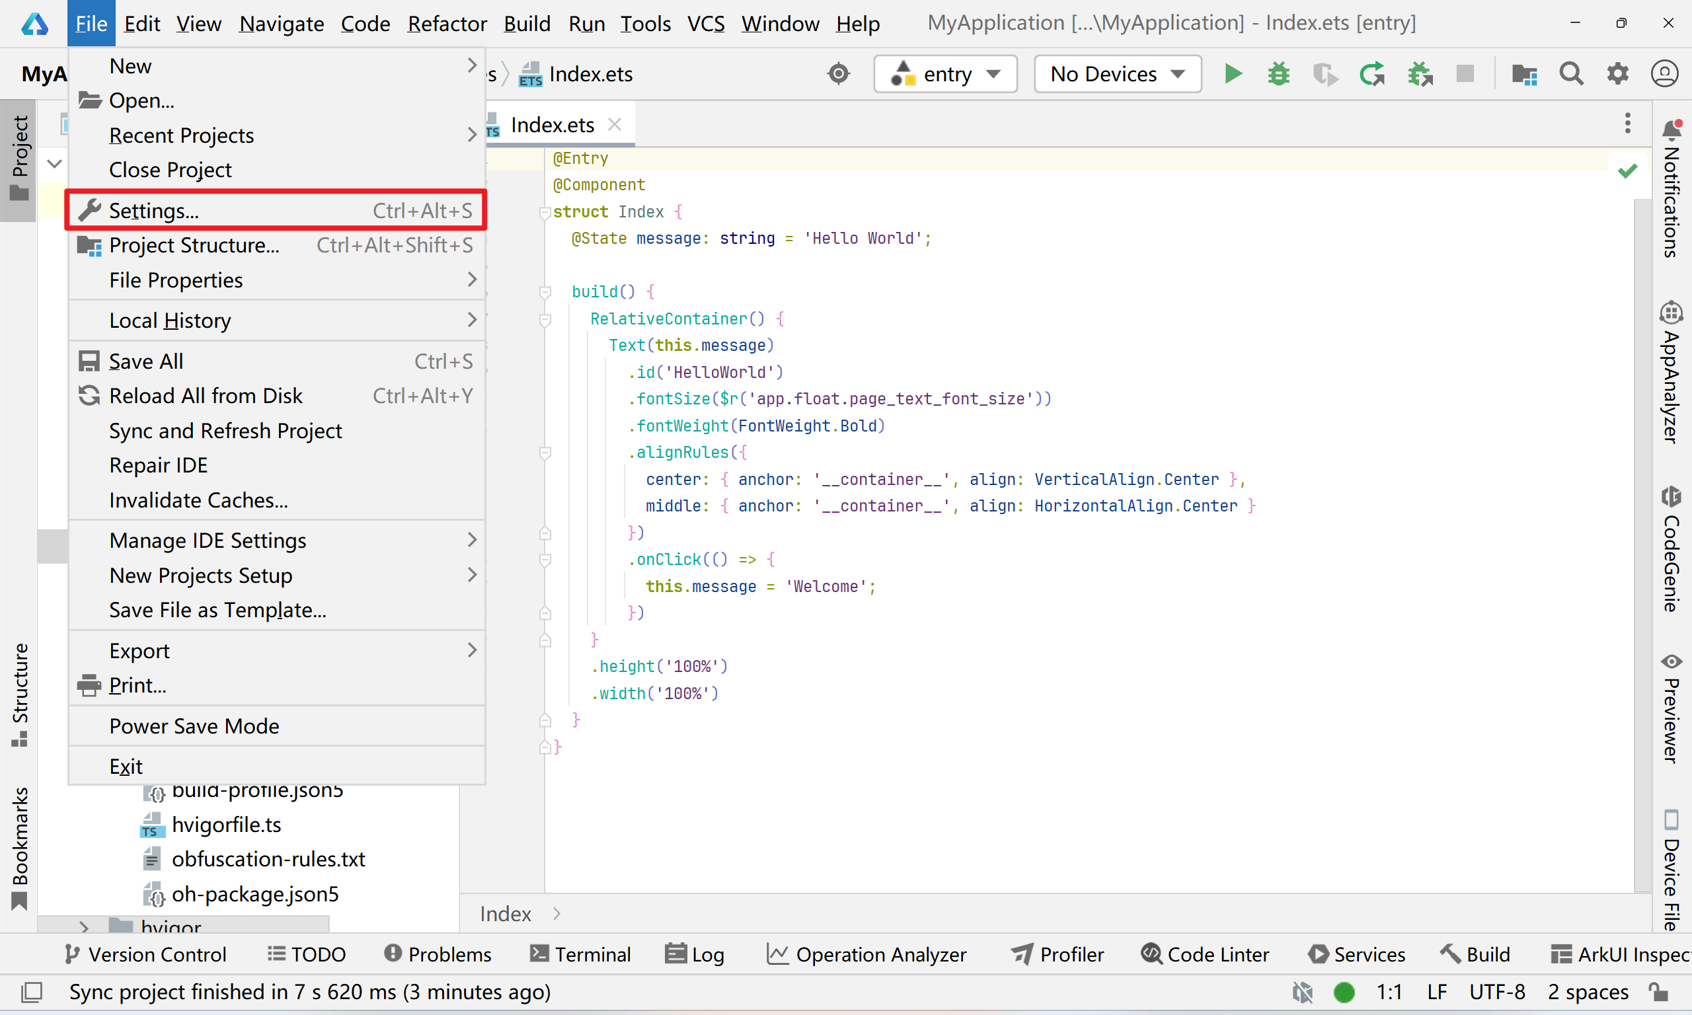The width and height of the screenshot is (1692, 1015).
Task: Toggle code fold at .onClick line
Action: click(545, 560)
